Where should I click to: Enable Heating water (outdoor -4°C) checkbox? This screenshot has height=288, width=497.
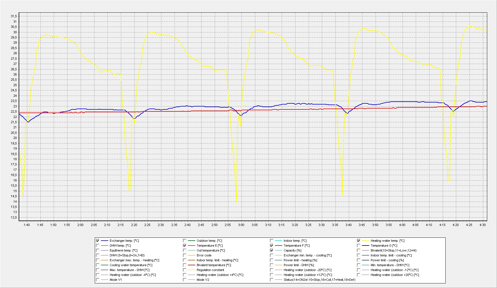(x=98, y=275)
